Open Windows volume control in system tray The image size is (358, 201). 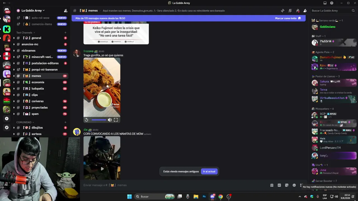336,197
